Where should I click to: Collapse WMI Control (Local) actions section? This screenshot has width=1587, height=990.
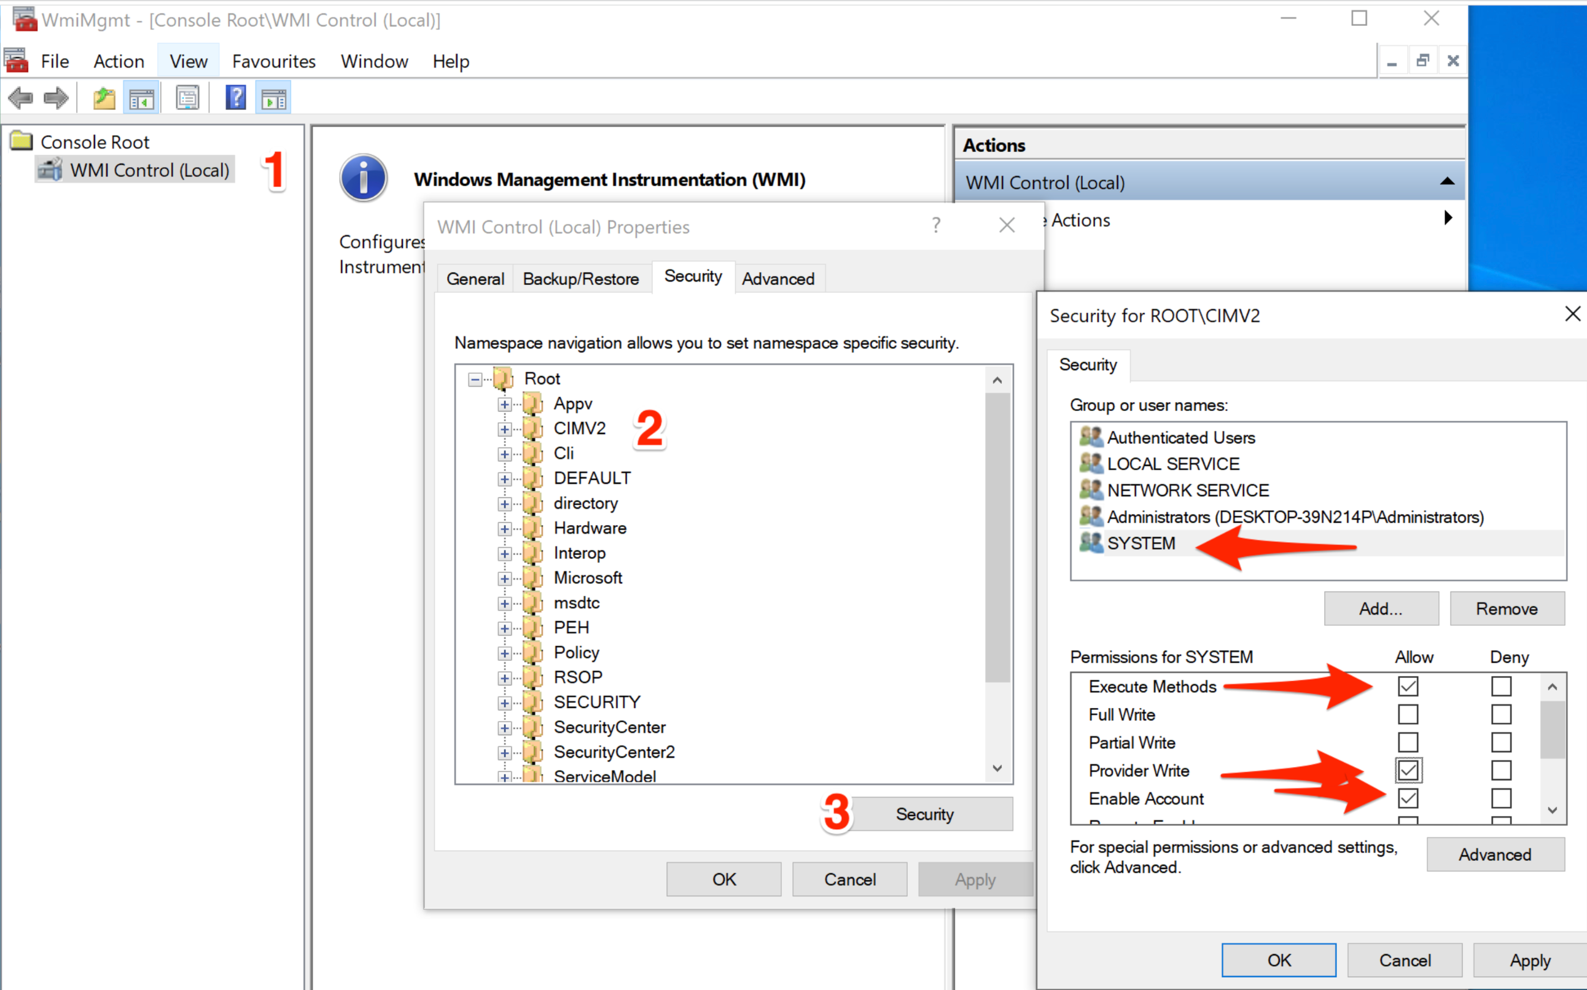pos(1447,182)
